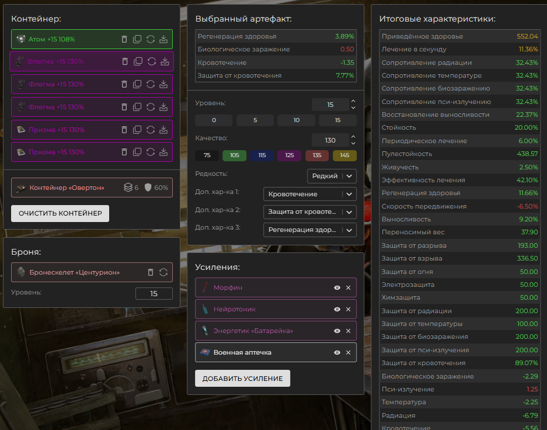The width and height of the screenshot is (547, 430).
Task: Click the replace arrows icon on Атом row
Action: point(151,39)
